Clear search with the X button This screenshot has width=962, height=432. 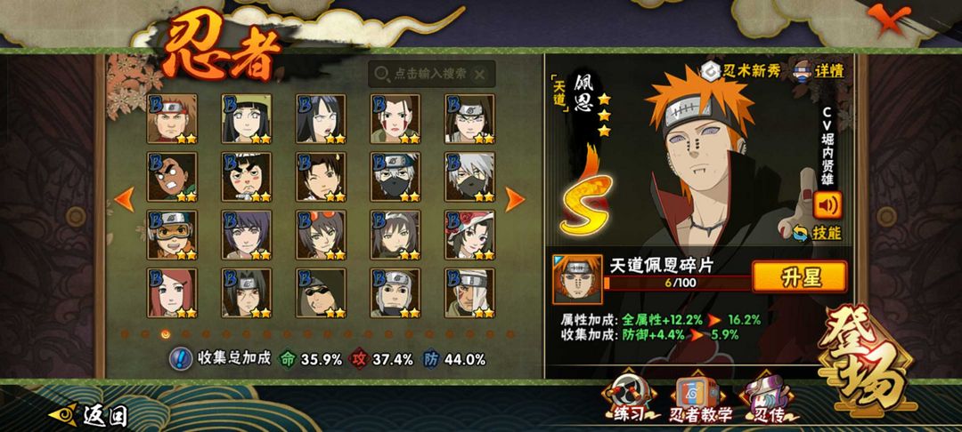pos(480,75)
